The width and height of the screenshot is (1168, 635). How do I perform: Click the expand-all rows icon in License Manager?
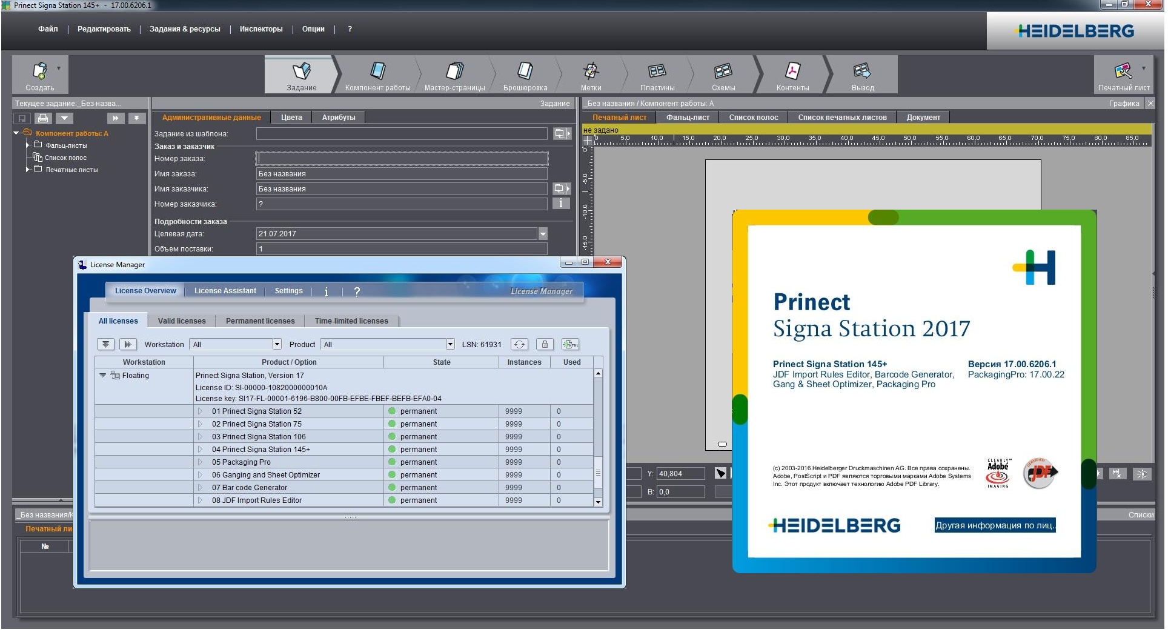(127, 345)
